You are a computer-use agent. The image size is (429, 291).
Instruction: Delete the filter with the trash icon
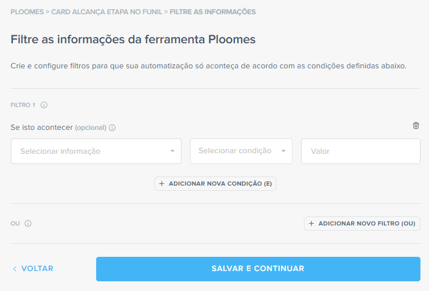(416, 125)
